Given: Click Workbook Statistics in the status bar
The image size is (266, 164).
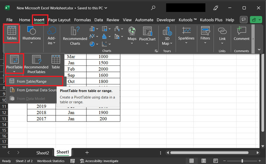Looking at the screenshot, I should [50, 161].
